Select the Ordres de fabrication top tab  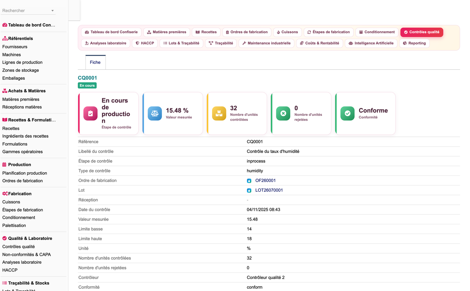click(x=247, y=32)
